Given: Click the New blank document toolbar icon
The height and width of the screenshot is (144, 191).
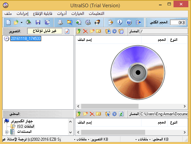Looking at the screenshot, I should pos(8,22).
